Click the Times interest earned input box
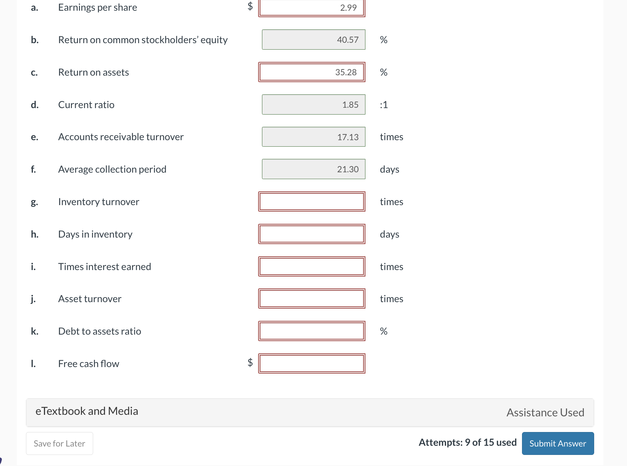Viewport: 627px width, 466px height. [x=311, y=266]
